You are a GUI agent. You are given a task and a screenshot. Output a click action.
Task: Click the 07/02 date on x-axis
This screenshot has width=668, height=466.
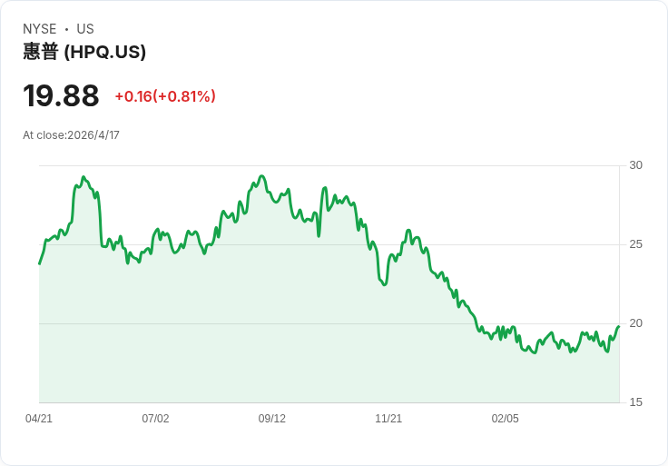[155, 419]
